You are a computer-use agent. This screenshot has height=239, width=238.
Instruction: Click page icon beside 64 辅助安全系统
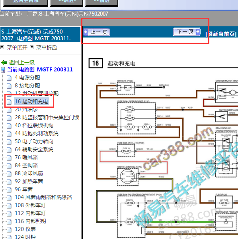tap(9, 150)
